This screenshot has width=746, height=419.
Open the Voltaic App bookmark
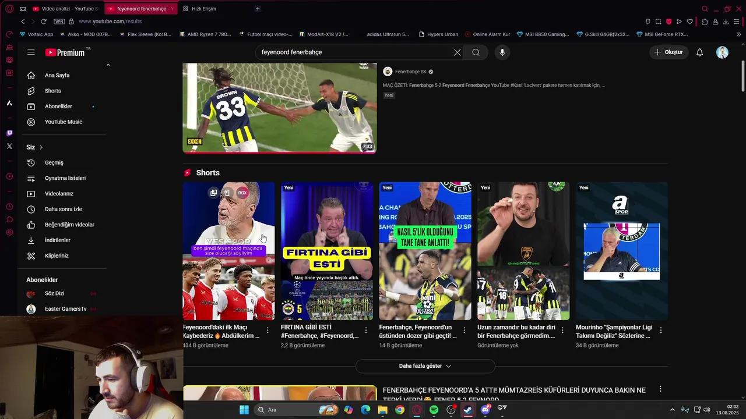[36, 34]
